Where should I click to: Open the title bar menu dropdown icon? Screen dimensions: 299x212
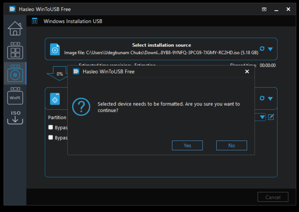[264, 9]
